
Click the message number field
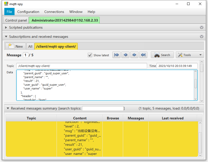pos(25,55)
